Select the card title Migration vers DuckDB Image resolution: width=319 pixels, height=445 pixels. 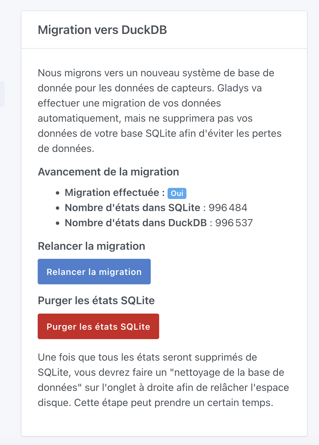pyautogui.click(x=103, y=30)
